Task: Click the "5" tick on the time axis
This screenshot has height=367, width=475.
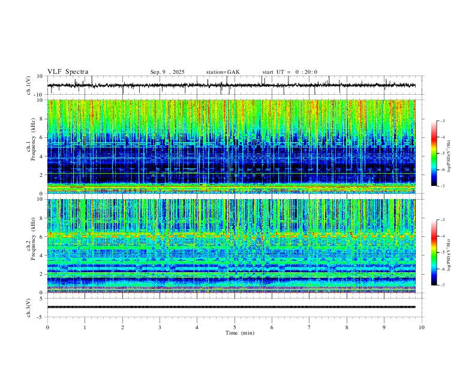Action: pyautogui.click(x=235, y=327)
